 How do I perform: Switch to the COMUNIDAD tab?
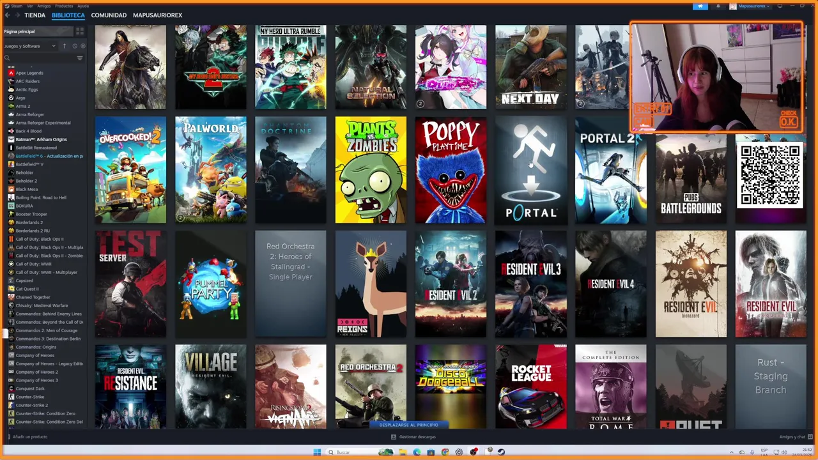pyautogui.click(x=109, y=15)
